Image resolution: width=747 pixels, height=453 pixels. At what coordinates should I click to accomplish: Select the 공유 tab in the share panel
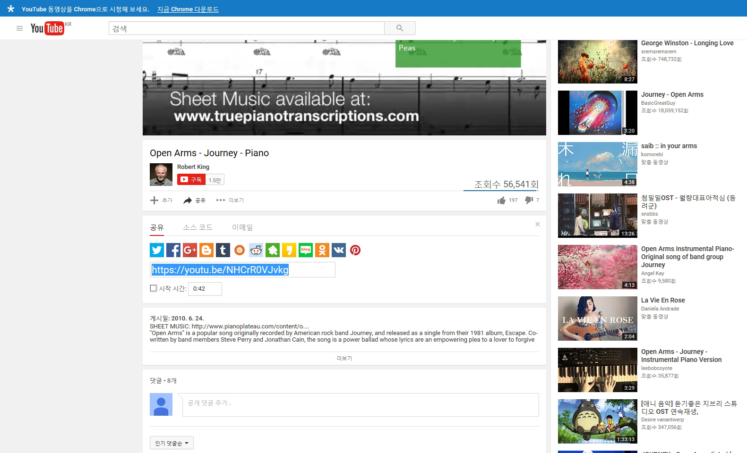pos(157,227)
